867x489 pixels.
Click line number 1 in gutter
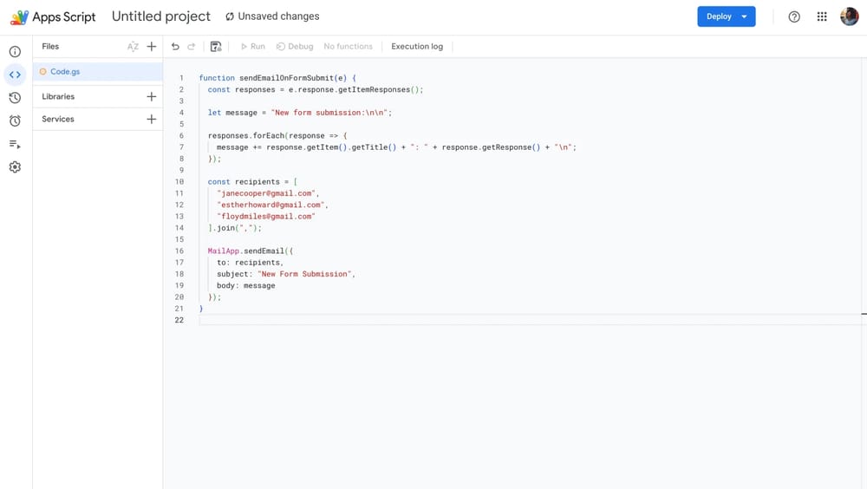pyautogui.click(x=181, y=78)
